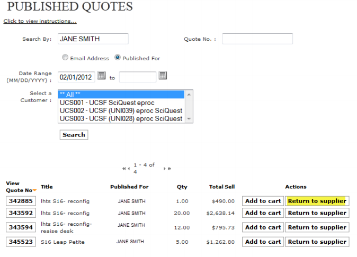The height and width of the screenshot is (257, 357).
Task: Choose ** All ** in customer list
Action: pyautogui.click(x=121, y=95)
